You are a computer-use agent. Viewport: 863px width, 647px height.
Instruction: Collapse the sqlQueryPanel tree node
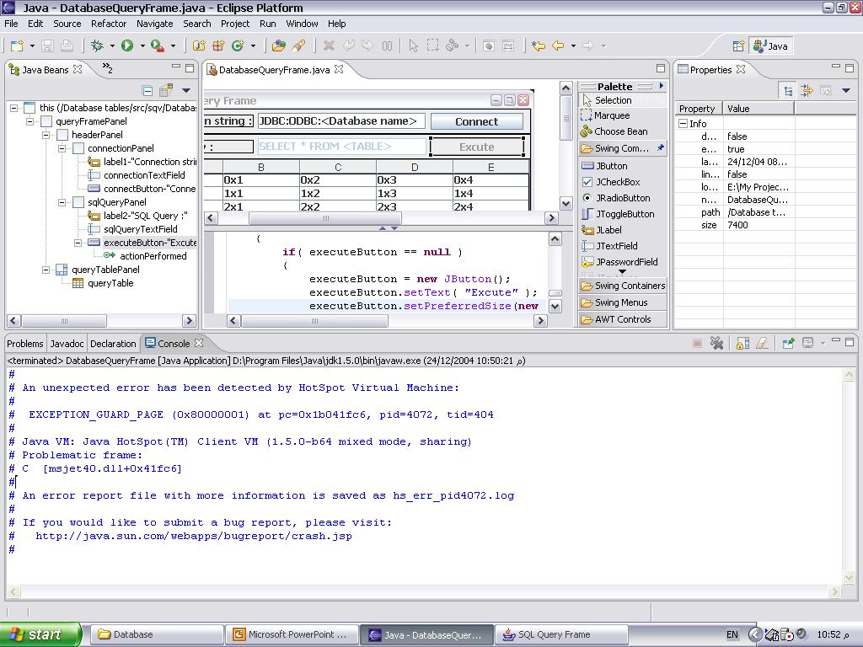[62, 202]
